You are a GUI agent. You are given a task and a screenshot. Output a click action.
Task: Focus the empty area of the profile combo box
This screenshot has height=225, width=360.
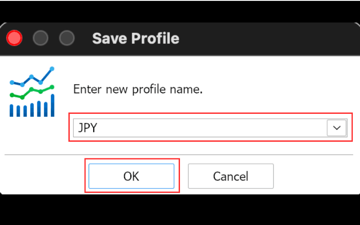211,128
